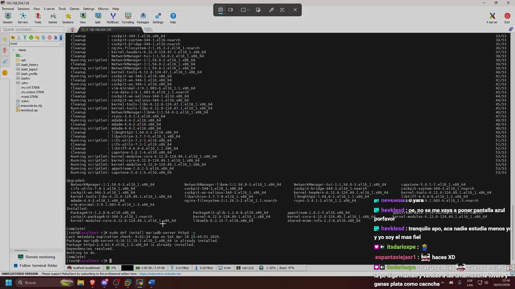The image size is (515, 289).
Task: Open the Tools toolbar icon
Action: coord(37,18)
